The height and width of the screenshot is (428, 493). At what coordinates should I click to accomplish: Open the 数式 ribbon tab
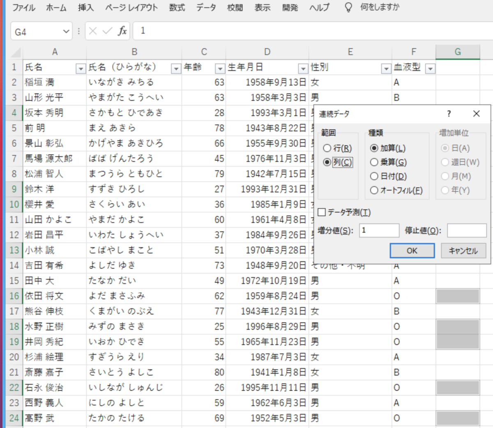177,7
